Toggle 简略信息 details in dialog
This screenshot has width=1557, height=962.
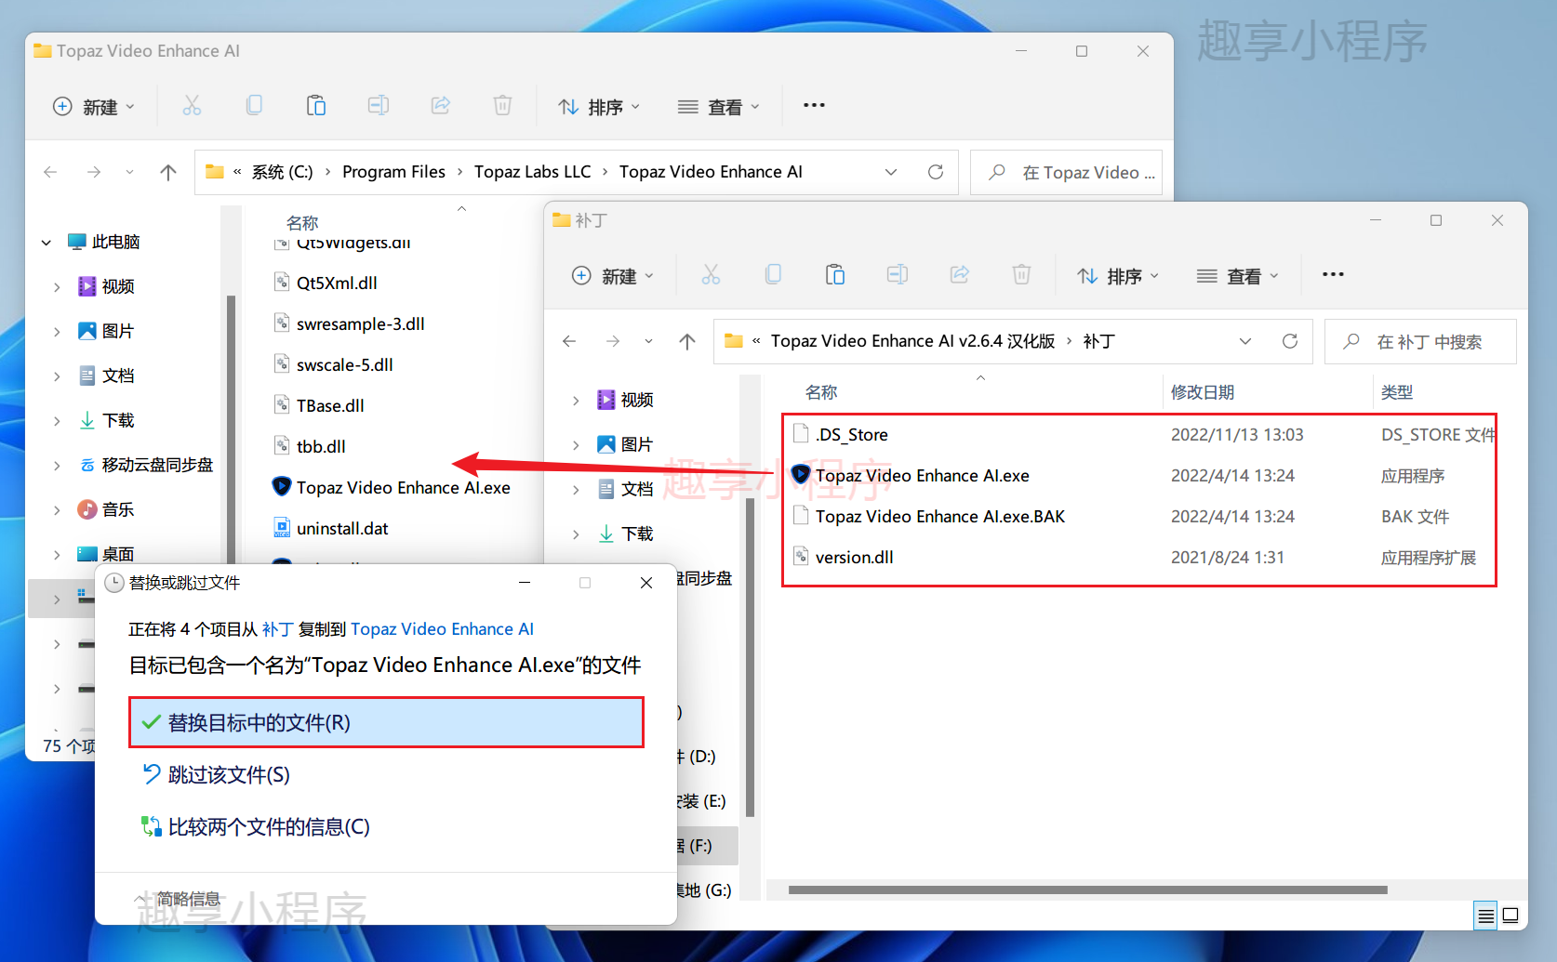[178, 899]
